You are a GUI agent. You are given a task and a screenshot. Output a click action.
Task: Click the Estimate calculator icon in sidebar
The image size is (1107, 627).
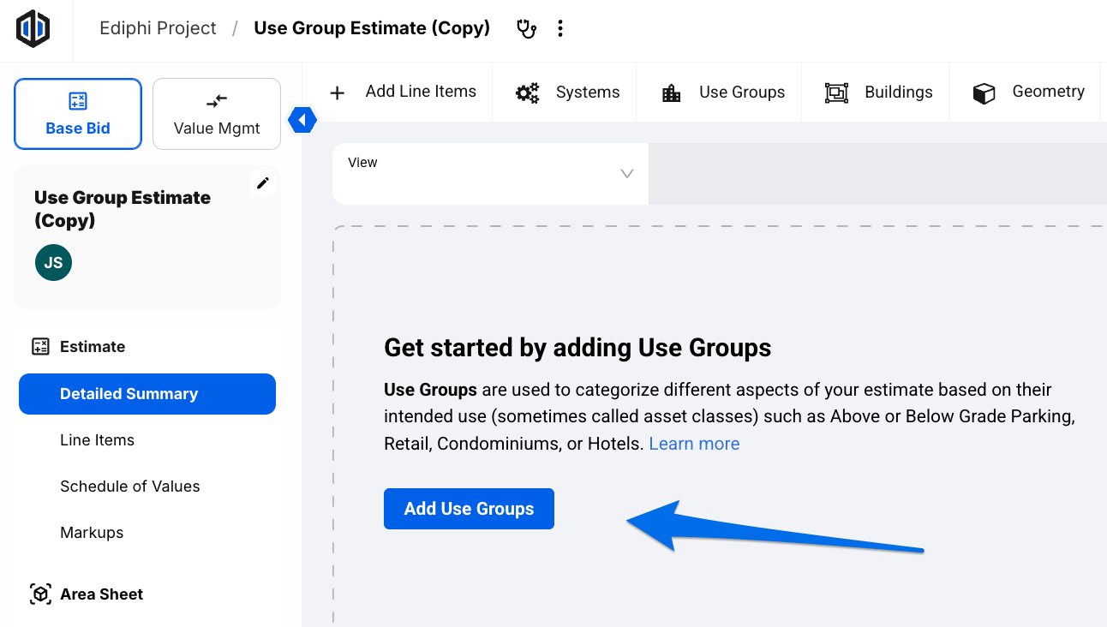pyautogui.click(x=40, y=347)
